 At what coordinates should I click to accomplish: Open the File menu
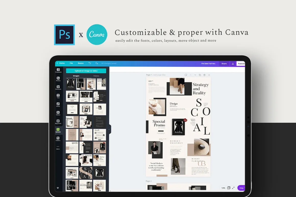click(x=71, y=63)
